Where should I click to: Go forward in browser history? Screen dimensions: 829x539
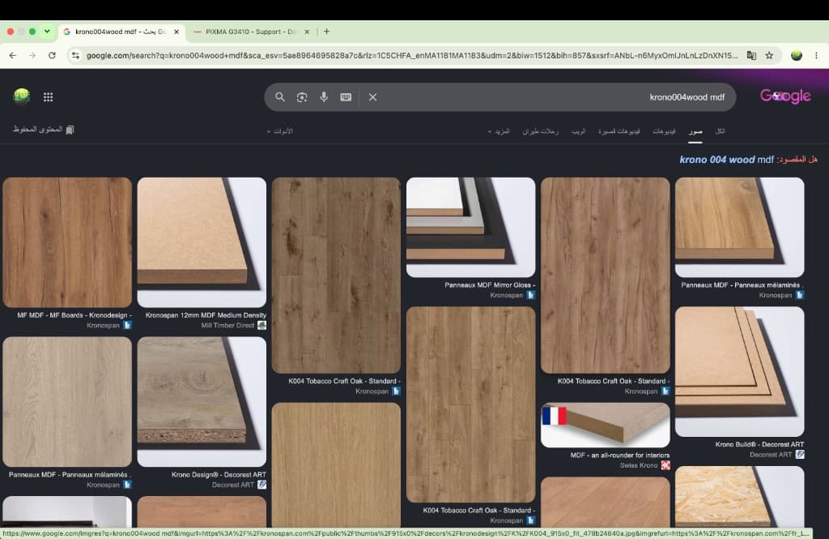pyautogui.click(x=32, y=55)
